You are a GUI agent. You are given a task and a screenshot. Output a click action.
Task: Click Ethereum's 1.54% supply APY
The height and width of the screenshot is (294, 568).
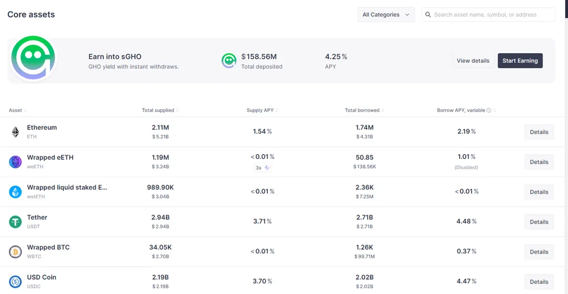pos(262,131)
